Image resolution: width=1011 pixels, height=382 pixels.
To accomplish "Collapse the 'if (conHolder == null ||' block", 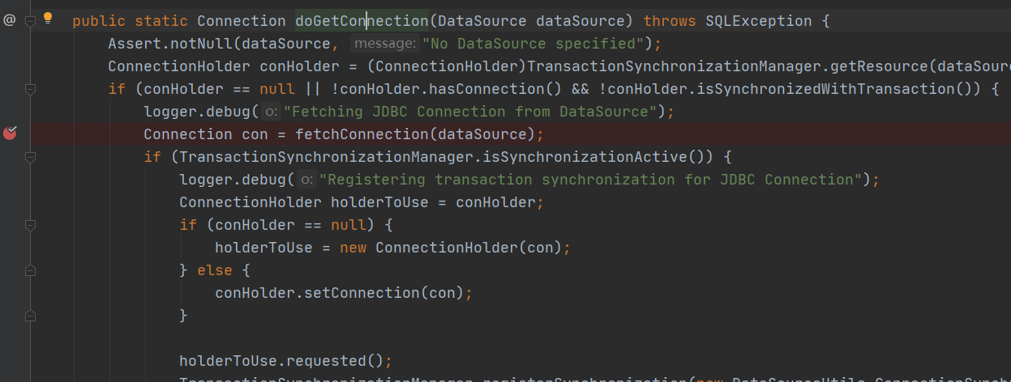I will click(x=31, y=89).
